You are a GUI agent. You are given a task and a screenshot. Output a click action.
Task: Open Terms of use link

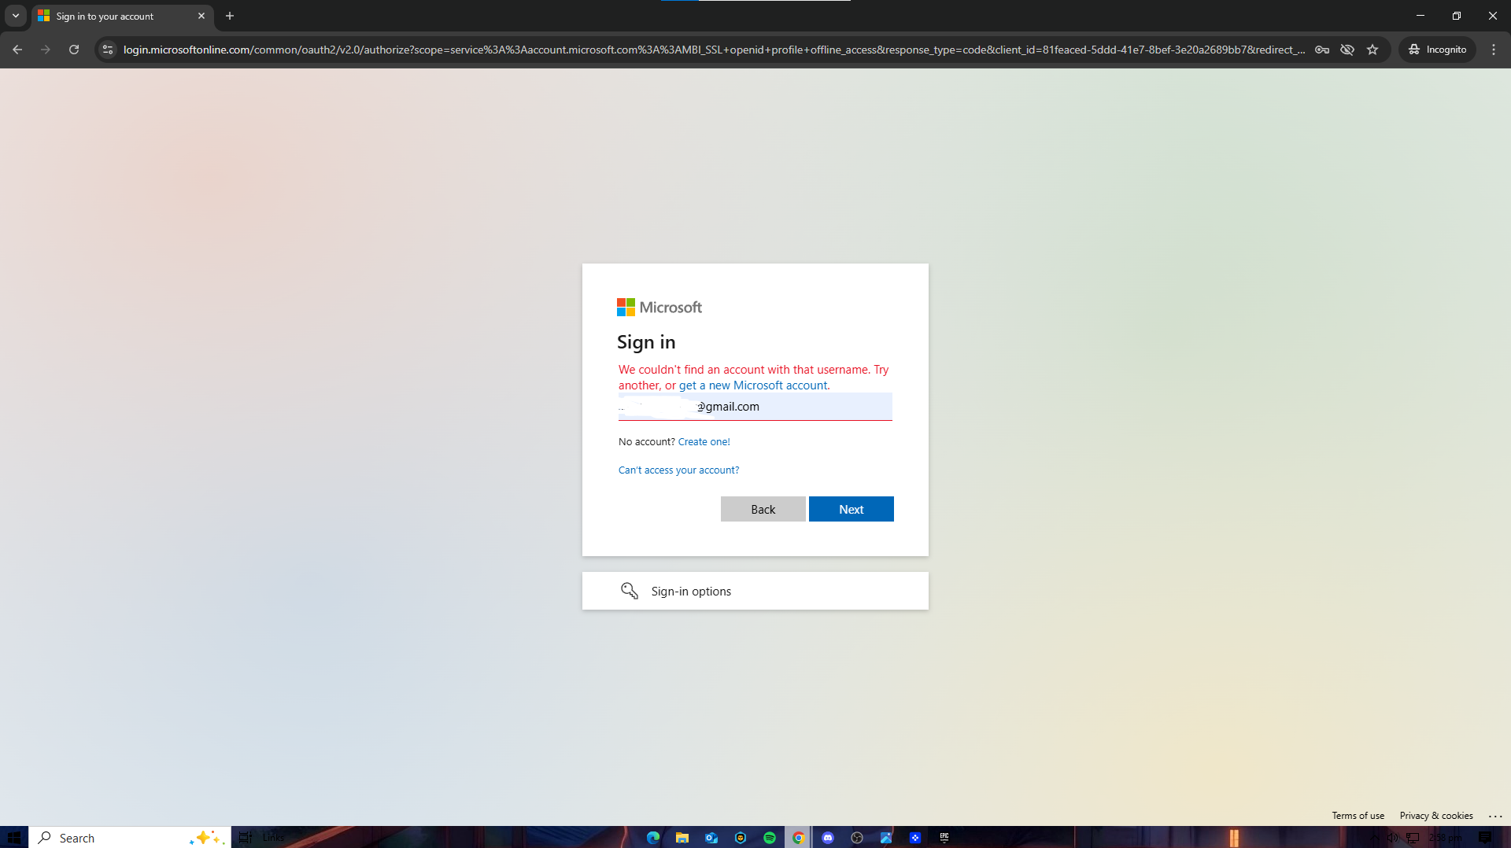click(1358, 816)
